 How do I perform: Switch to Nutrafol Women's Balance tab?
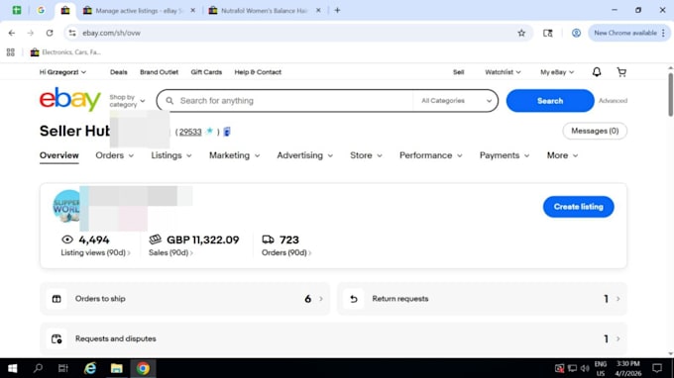(265, 11)
